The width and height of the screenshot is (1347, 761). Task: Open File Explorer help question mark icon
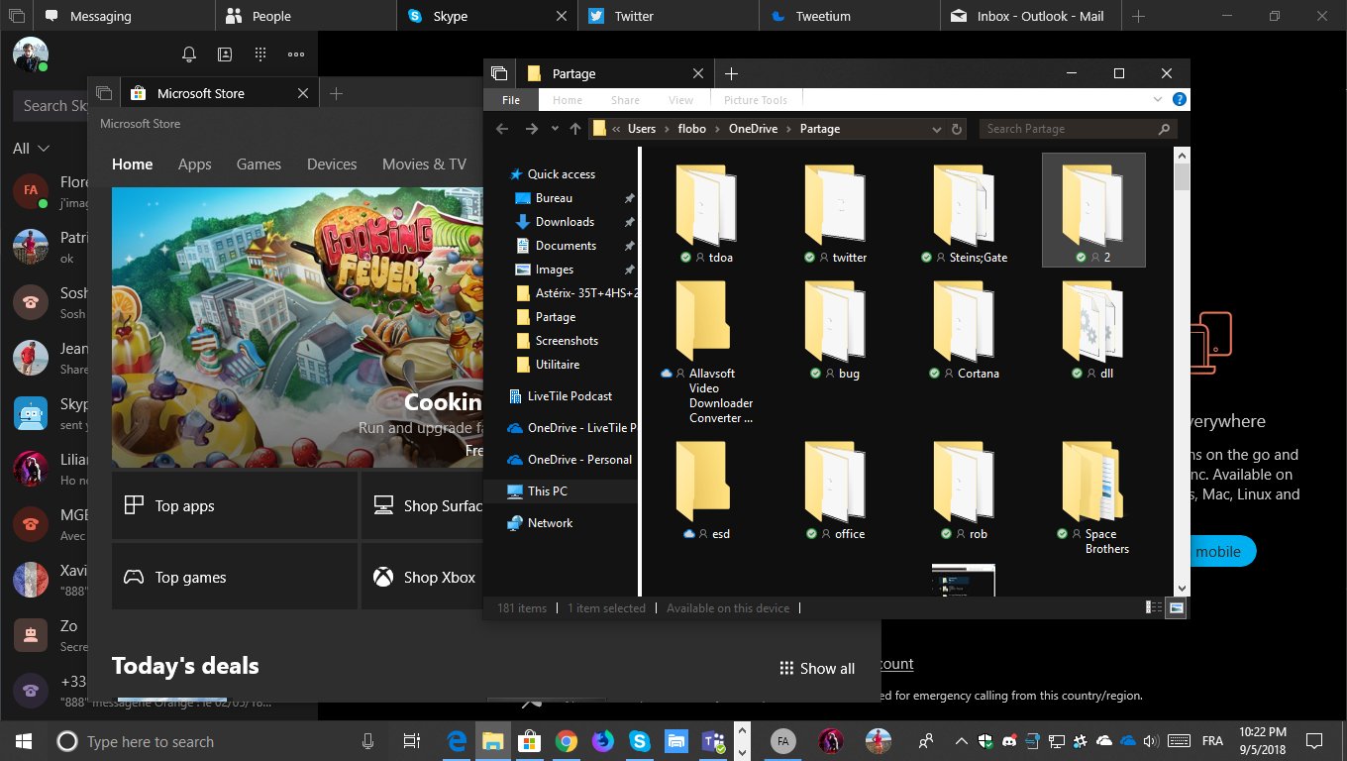tap(1179, 100)
